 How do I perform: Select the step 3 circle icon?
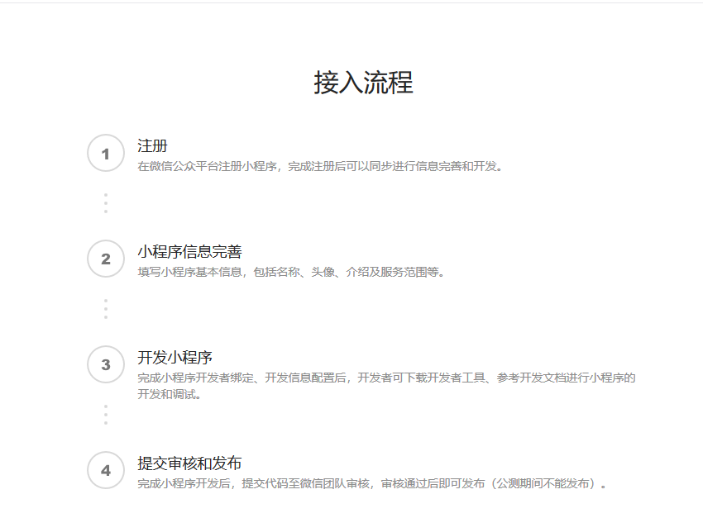tap(105, 364)
